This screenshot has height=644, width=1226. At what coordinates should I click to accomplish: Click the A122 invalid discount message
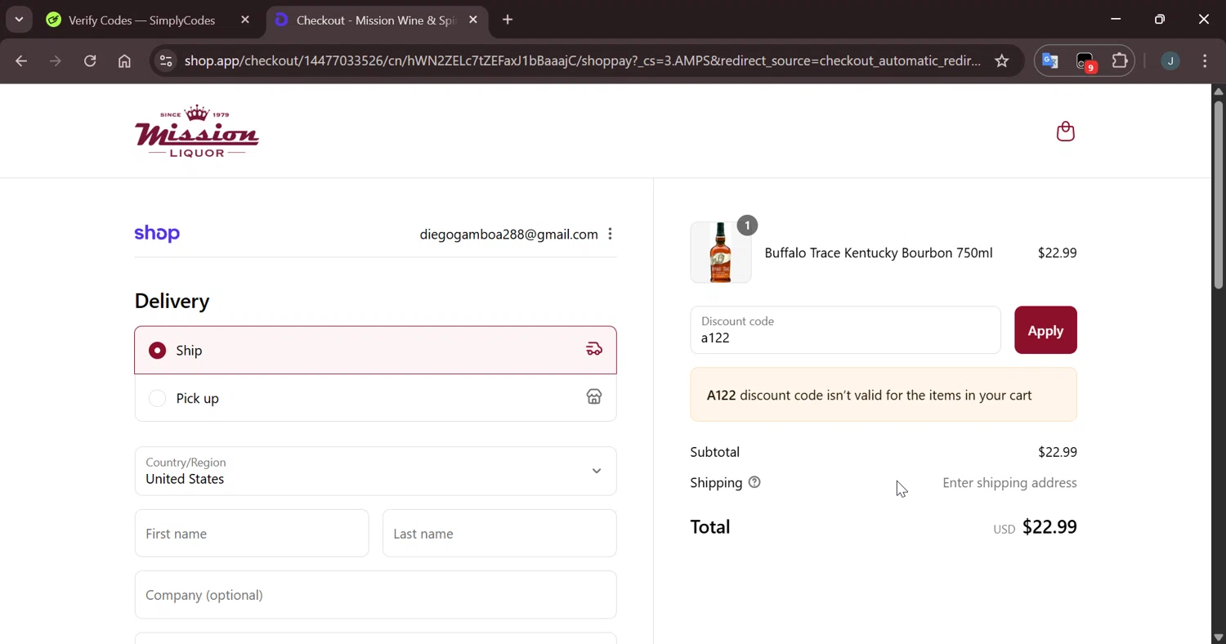pos(884,395)
